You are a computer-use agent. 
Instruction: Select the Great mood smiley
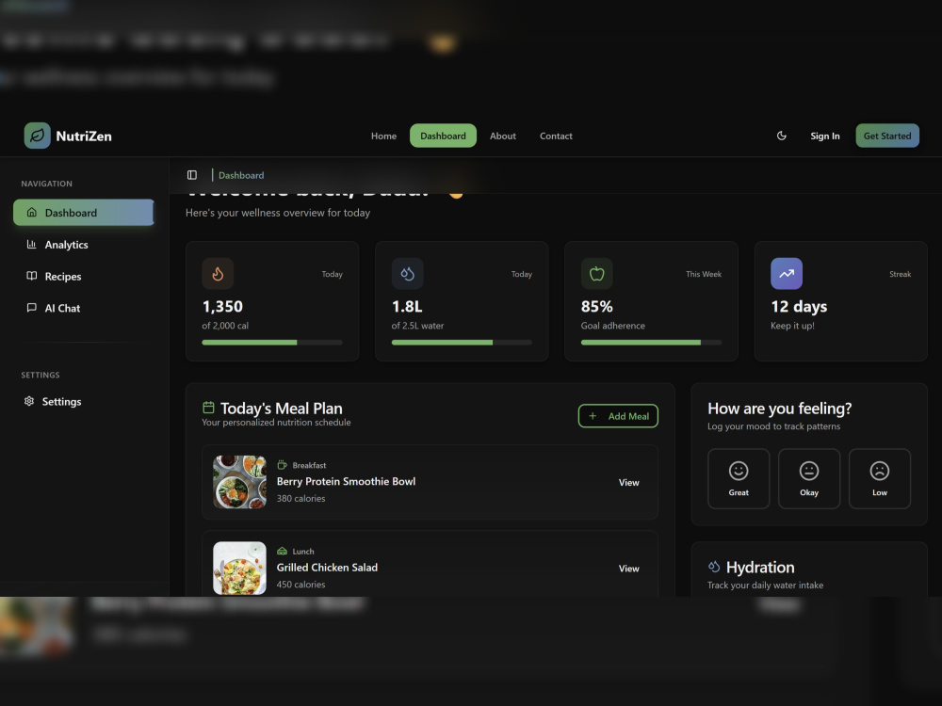pos(739,478)
